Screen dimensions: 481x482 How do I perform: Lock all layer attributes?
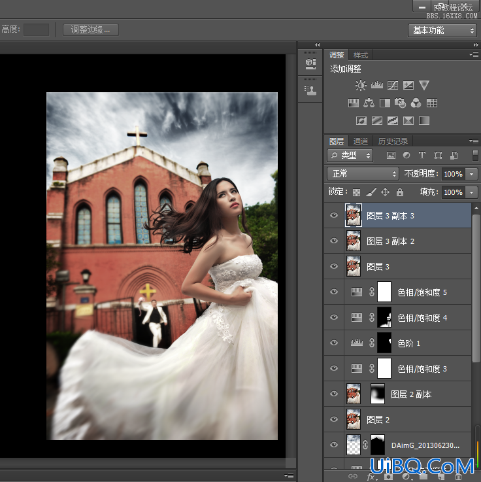click(x=399, y=192)
